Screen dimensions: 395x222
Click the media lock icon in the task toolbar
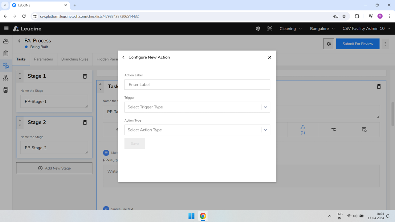pyautogui.click(x=364, y=129)
